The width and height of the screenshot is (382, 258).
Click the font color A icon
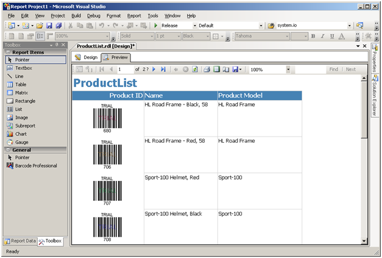click(342, 36)
